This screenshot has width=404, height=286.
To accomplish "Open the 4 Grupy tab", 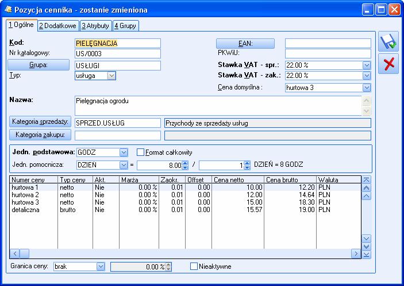I will [x=126, y=26].
